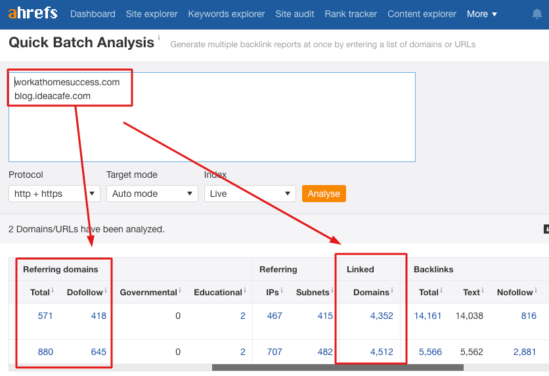The width and height of the screenshot is (549, 376).
Task: Open the notifications bell
Action: pyautogui.click(x=537, y=14)
